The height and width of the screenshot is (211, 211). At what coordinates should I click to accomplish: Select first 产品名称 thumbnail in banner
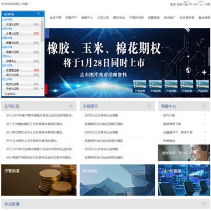[x=139, y=86]
